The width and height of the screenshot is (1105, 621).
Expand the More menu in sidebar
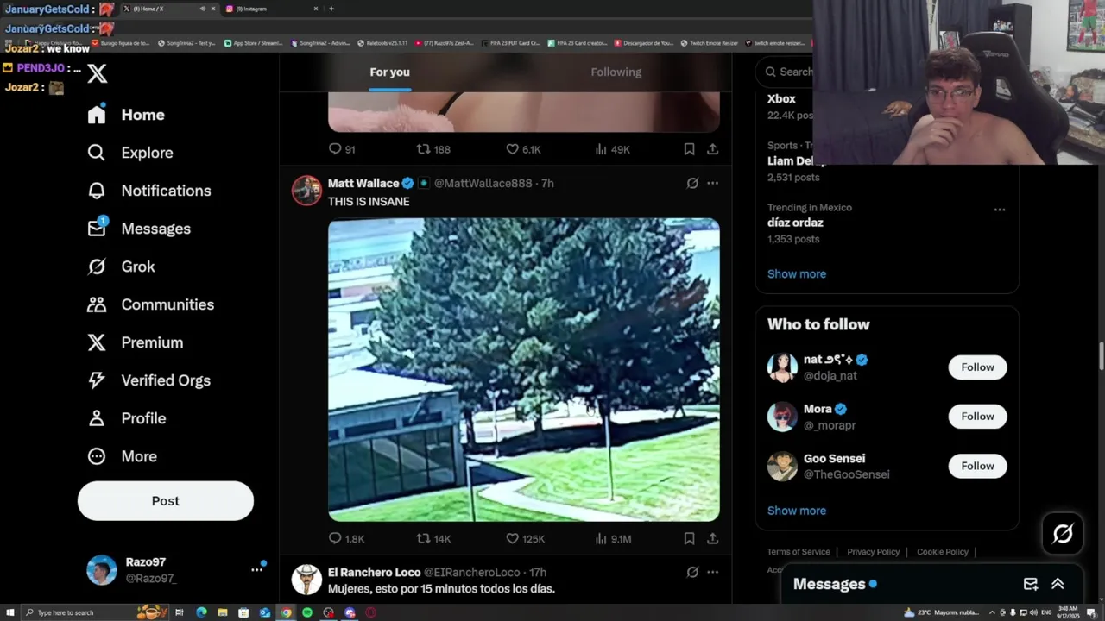[123, 456]
